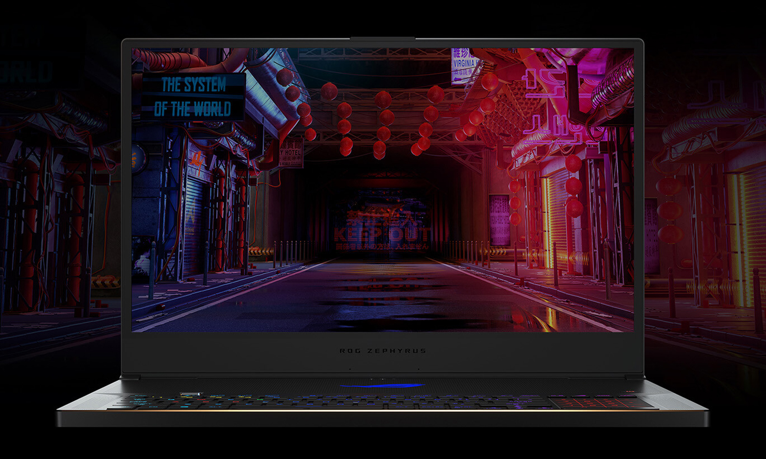Click the "KEEP OUT" text in the tunnel
This screenshot has width=766, height=459.
click(x=382, y=234)
